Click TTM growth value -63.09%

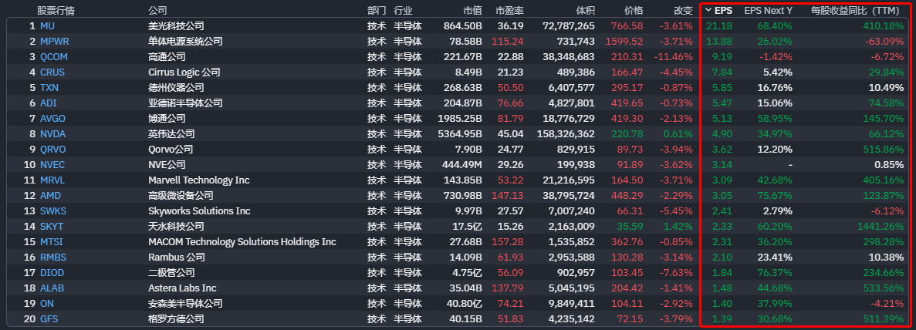pyautogui.click(x=884, y=42)
